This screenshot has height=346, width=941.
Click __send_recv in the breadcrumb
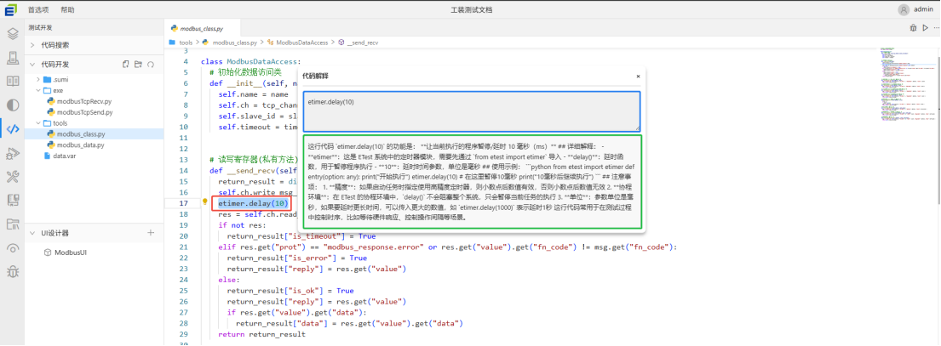pos(363,43)
